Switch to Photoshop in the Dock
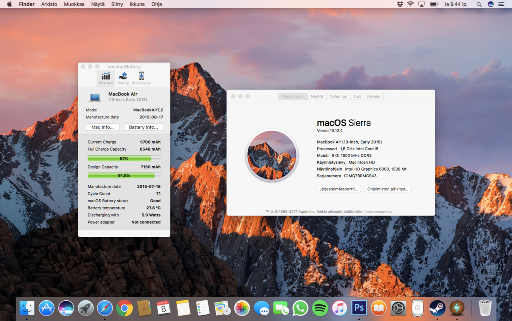Image resolution: width=512 pixels, height=321 pixels. pyautogui.click(x=359, y=308)
